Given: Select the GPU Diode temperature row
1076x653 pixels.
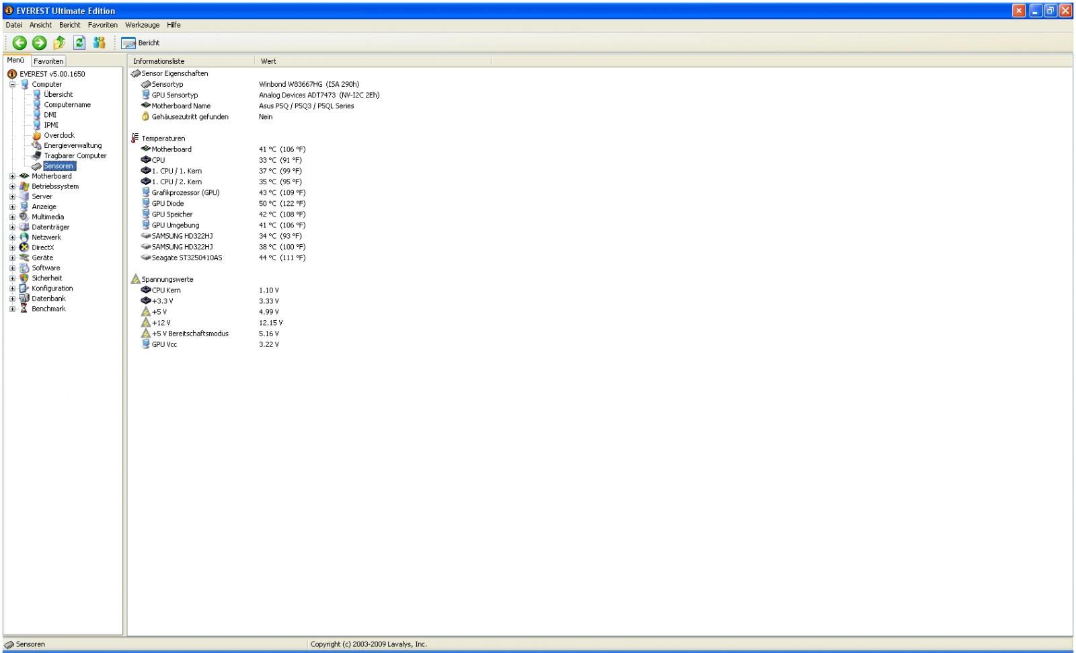Looking at the screenshot, I should coord(223,204).
